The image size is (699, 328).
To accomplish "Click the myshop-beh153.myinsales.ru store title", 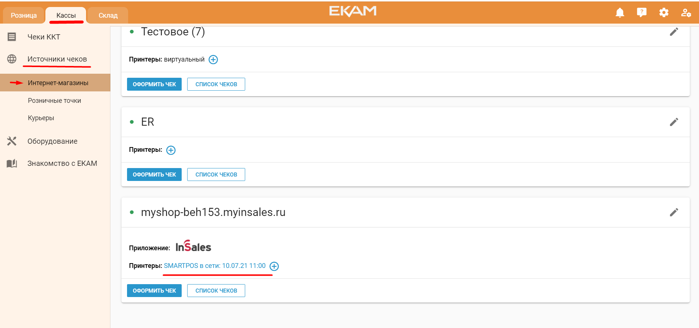I will point(213,212).
